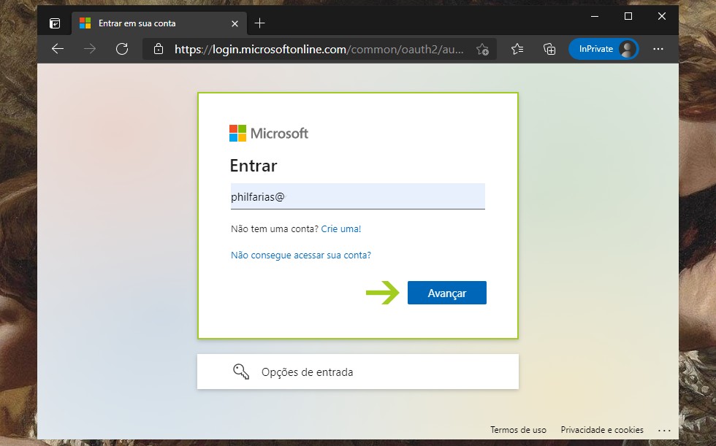
Task: Open 'Termos de uso' link
Action: pos(518,430)
